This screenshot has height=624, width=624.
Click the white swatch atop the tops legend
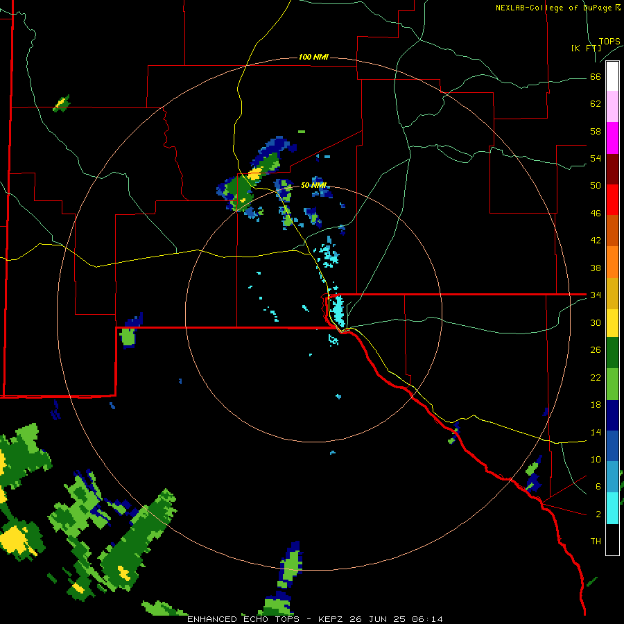pyautogui.click(x=612, y=76)
